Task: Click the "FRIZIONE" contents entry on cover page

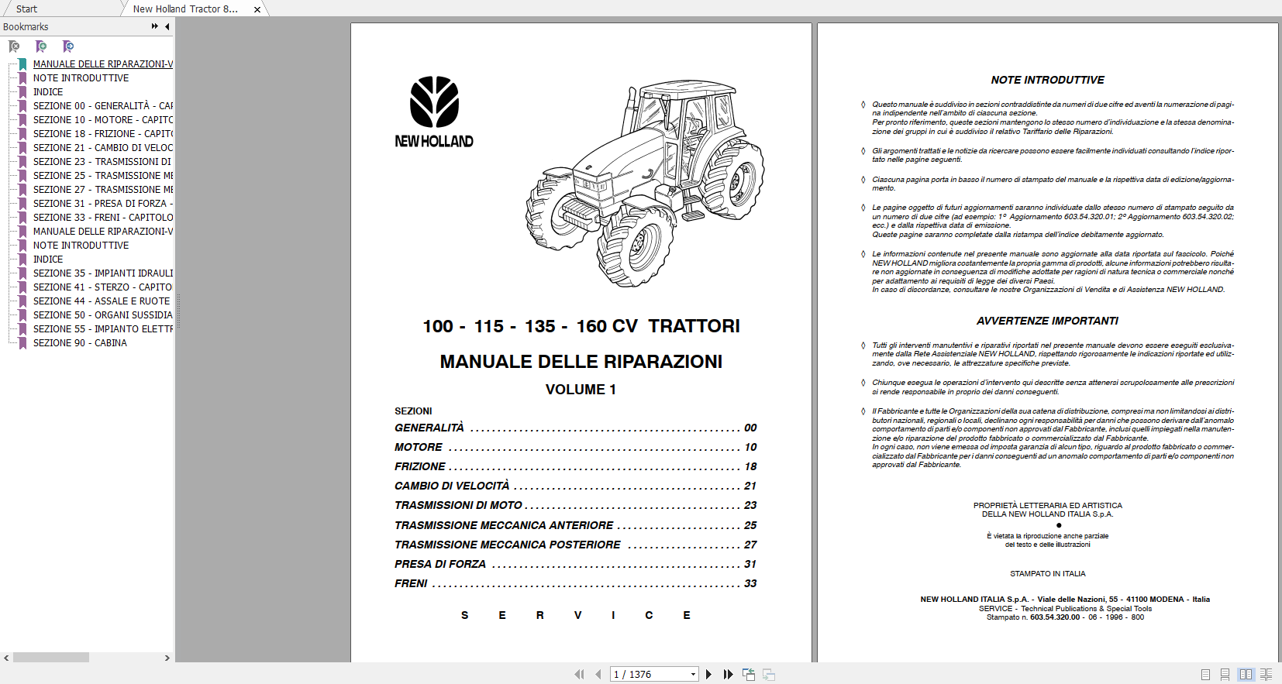Action: [575, 466]
